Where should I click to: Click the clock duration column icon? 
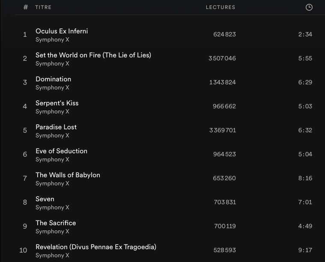[x=309, y=7]
